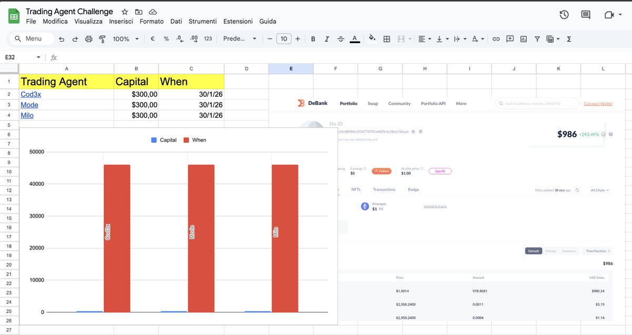Click the Trading Agent Challenge title
This screenshot has width=632, height=335.
(70, 12)
